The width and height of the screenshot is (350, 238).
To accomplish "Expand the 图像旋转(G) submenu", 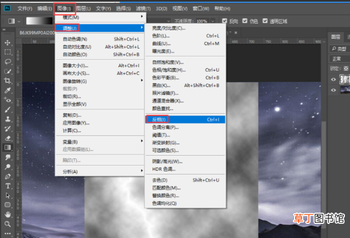I will pos(100,81).
